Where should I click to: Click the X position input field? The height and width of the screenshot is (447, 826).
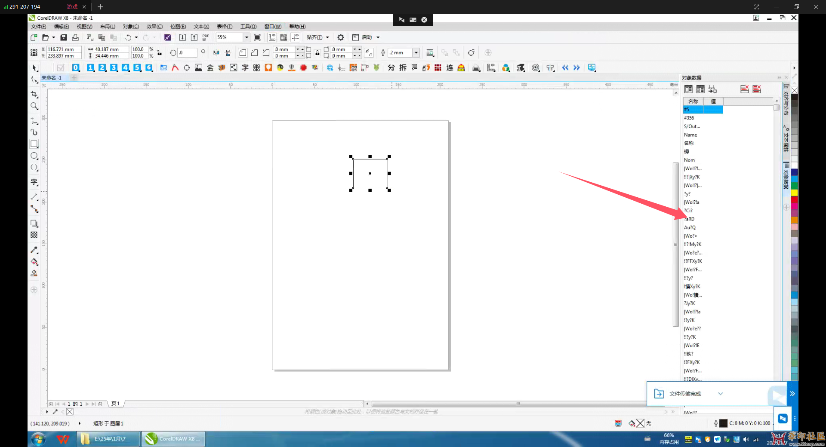pos(64,49)
